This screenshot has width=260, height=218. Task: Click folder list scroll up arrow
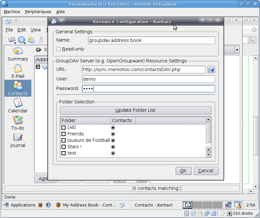(208, 119)
